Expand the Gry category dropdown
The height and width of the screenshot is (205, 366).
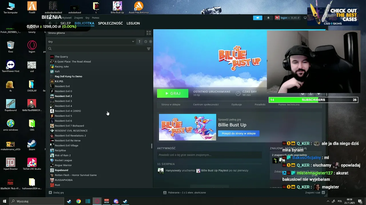pyautogui.click(x=91, y=42)
